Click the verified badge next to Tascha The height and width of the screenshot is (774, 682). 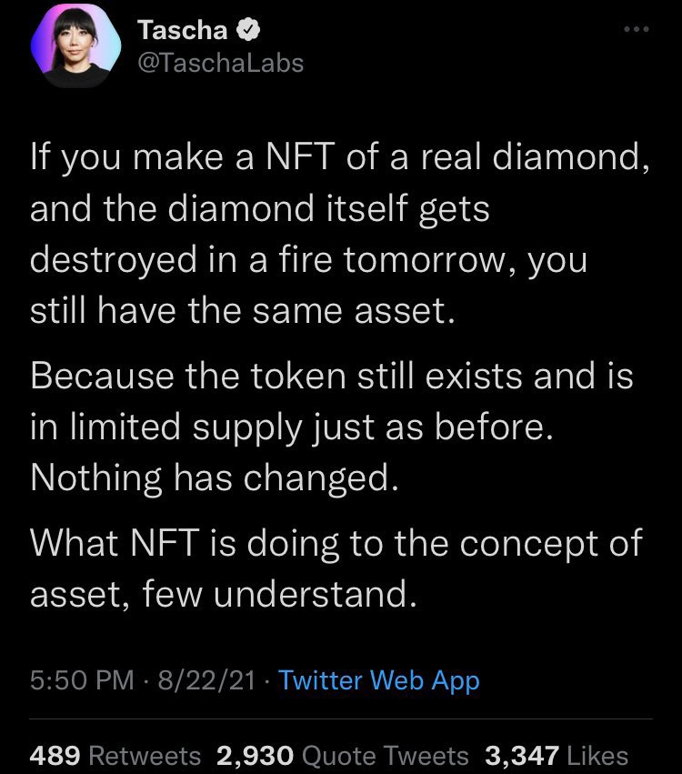247,30
